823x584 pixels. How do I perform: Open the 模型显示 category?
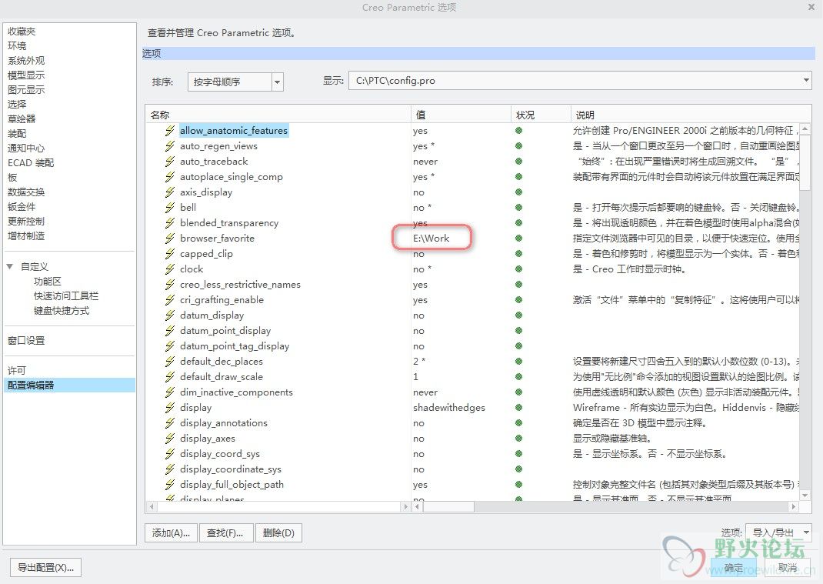click(26, 75)
